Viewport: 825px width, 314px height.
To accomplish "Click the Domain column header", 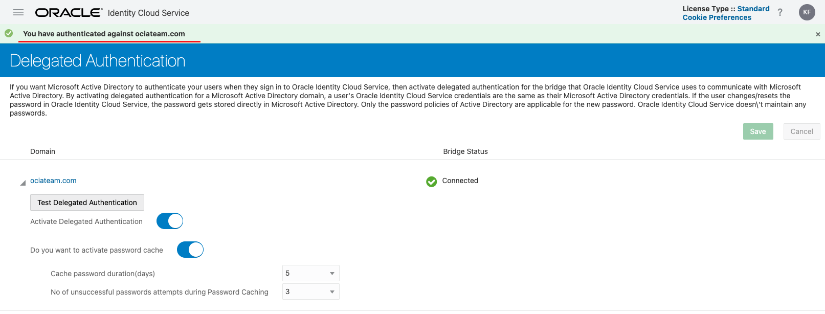I will 42,151.
